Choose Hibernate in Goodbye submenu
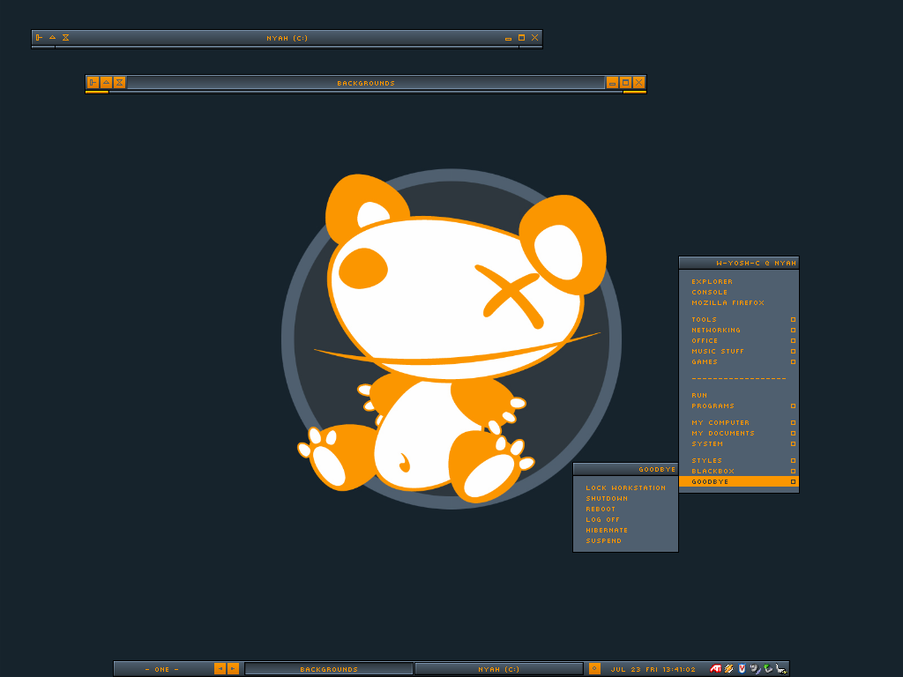Image resolution: width=903 pixels, height=677 pixels. 625,530
